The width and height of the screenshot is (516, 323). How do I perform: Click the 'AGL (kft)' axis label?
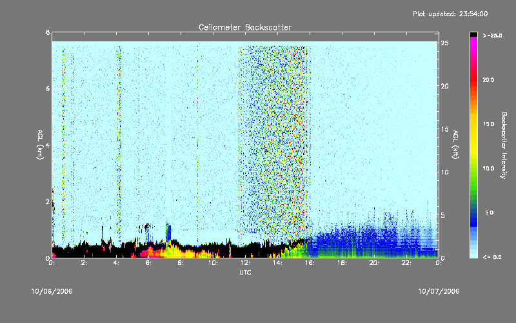[x=455, y=145]
